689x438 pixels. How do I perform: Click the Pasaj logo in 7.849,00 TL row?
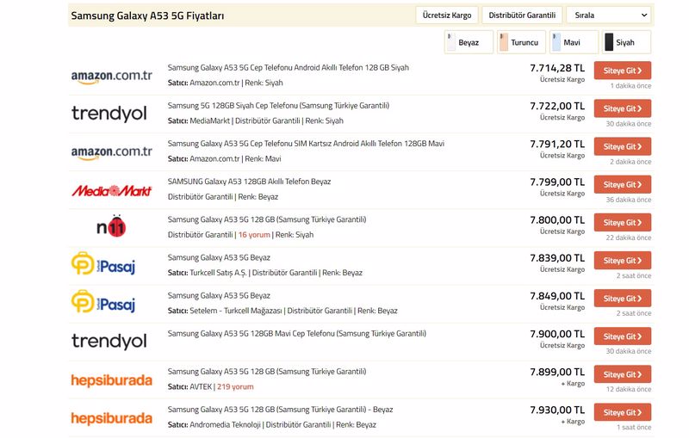tap(103, 301)
